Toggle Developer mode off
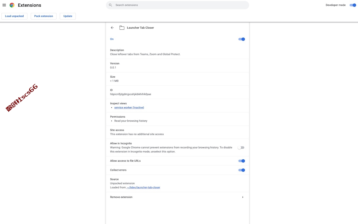358x224 pixels. (x=353, y=5)
